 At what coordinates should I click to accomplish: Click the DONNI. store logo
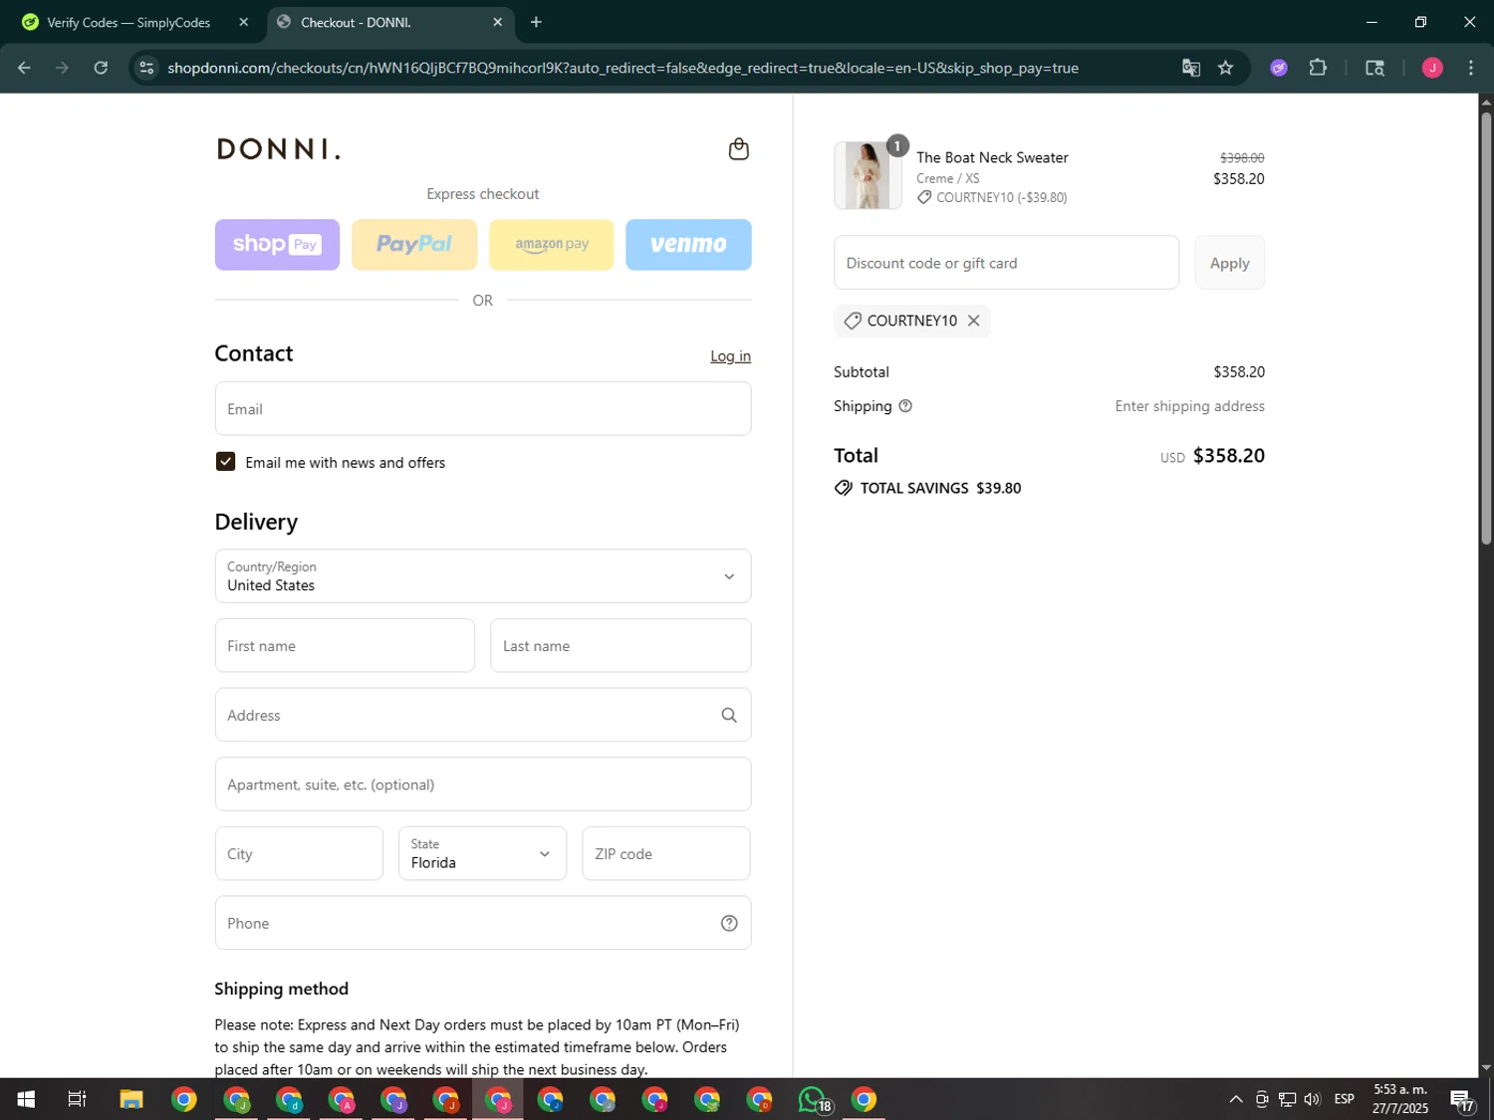click(x=278, y=149)
